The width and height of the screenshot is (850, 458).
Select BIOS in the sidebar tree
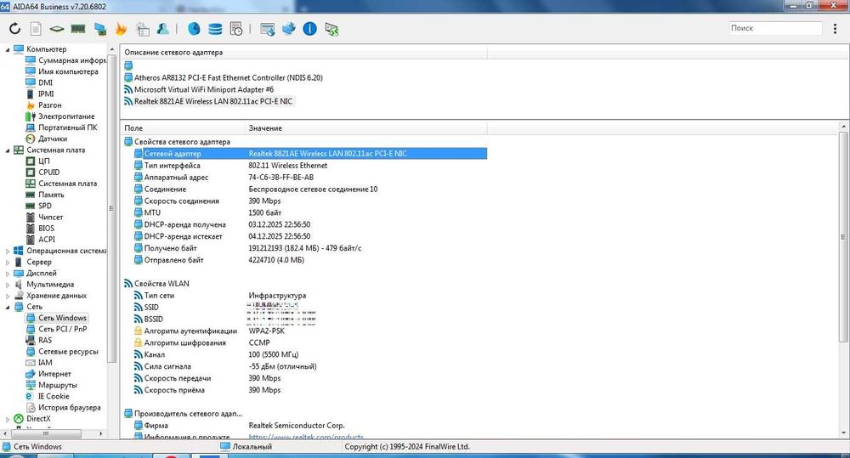46,229
